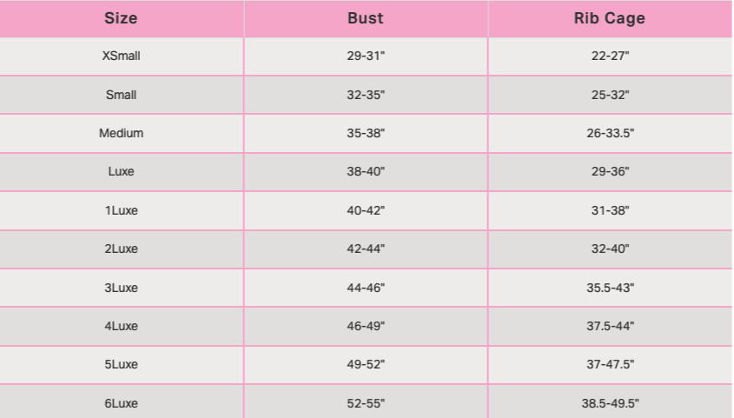Viewport: 734px width, 418px height.
Task: Select the 26-33.5" rib cage cell
Action: click(610, 134)
